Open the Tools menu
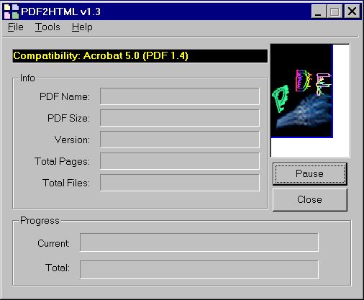The height and width of the screenshot is (300, 364). 47,27
